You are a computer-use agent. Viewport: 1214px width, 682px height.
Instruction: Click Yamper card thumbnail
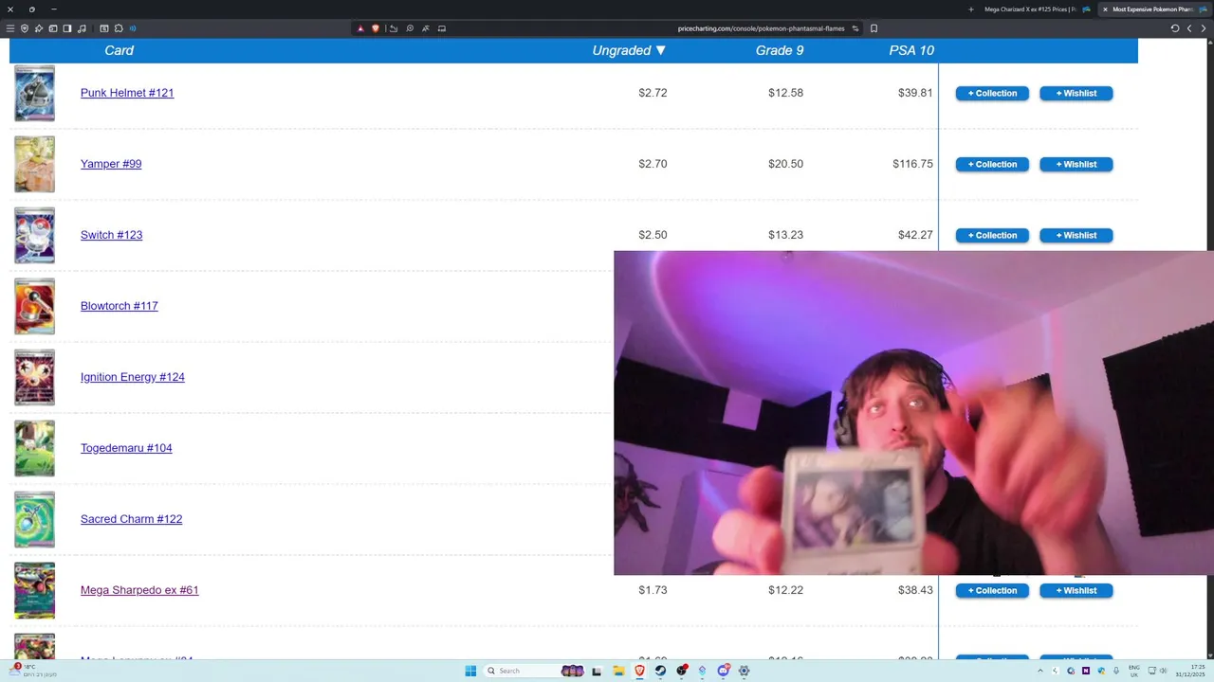34,164
